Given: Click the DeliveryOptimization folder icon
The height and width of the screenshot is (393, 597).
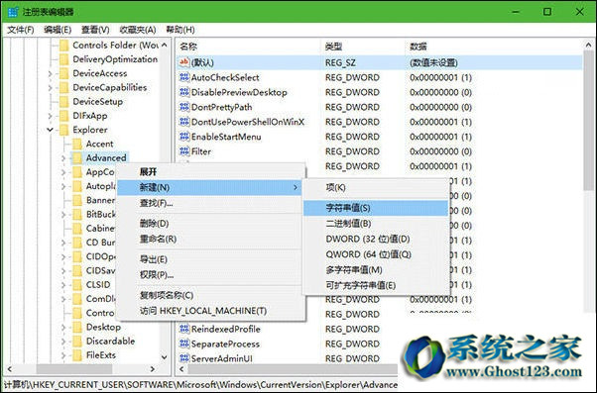Looking at the screenshot, I should tap(63, 59).
